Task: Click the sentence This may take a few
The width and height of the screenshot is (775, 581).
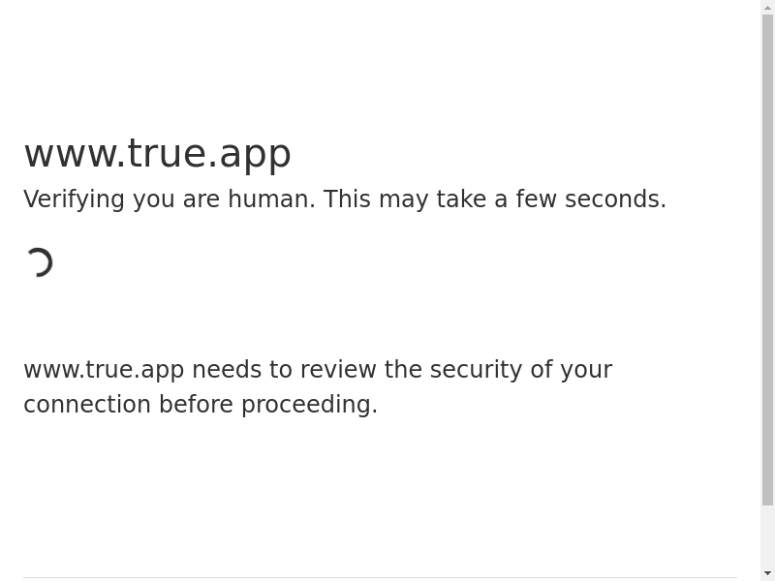Action: tap(440, 199)
